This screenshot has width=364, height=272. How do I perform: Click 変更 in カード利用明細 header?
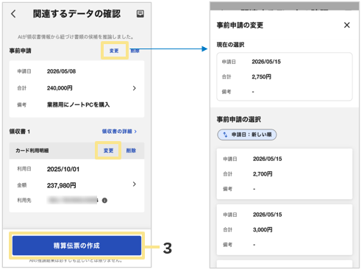(108, 151)
